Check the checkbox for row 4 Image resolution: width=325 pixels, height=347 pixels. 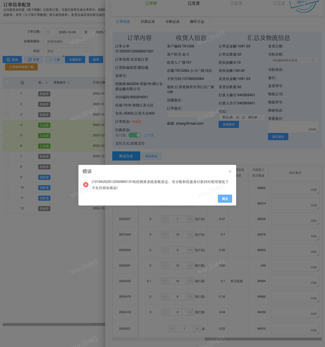pos(7,124)
